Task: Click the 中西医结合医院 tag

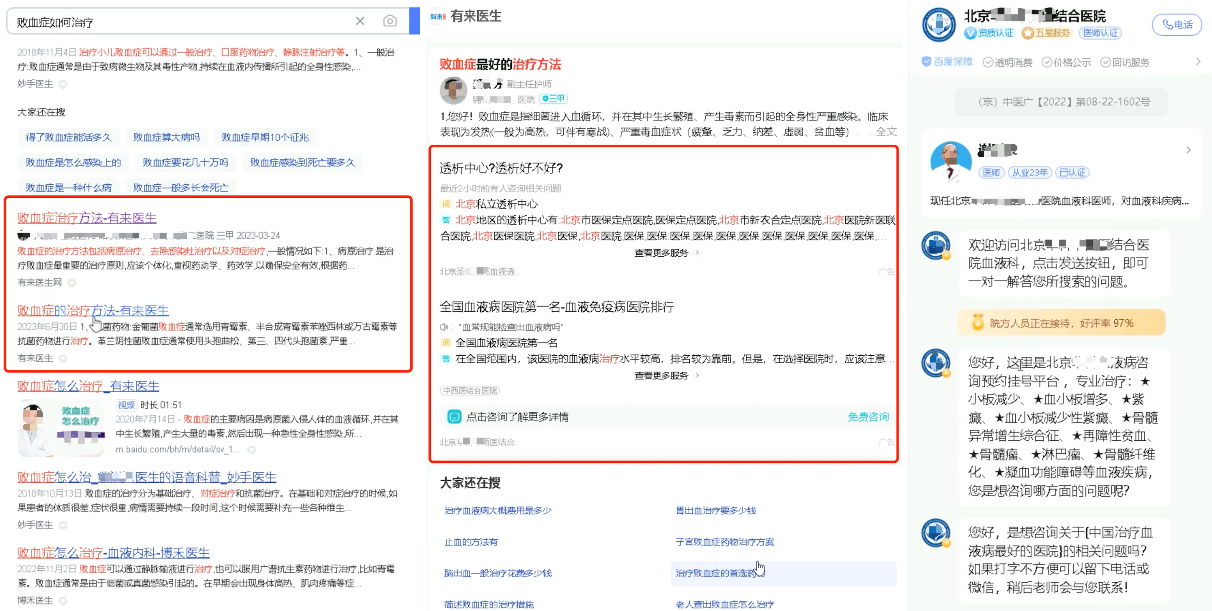Action: click(470, 391)
